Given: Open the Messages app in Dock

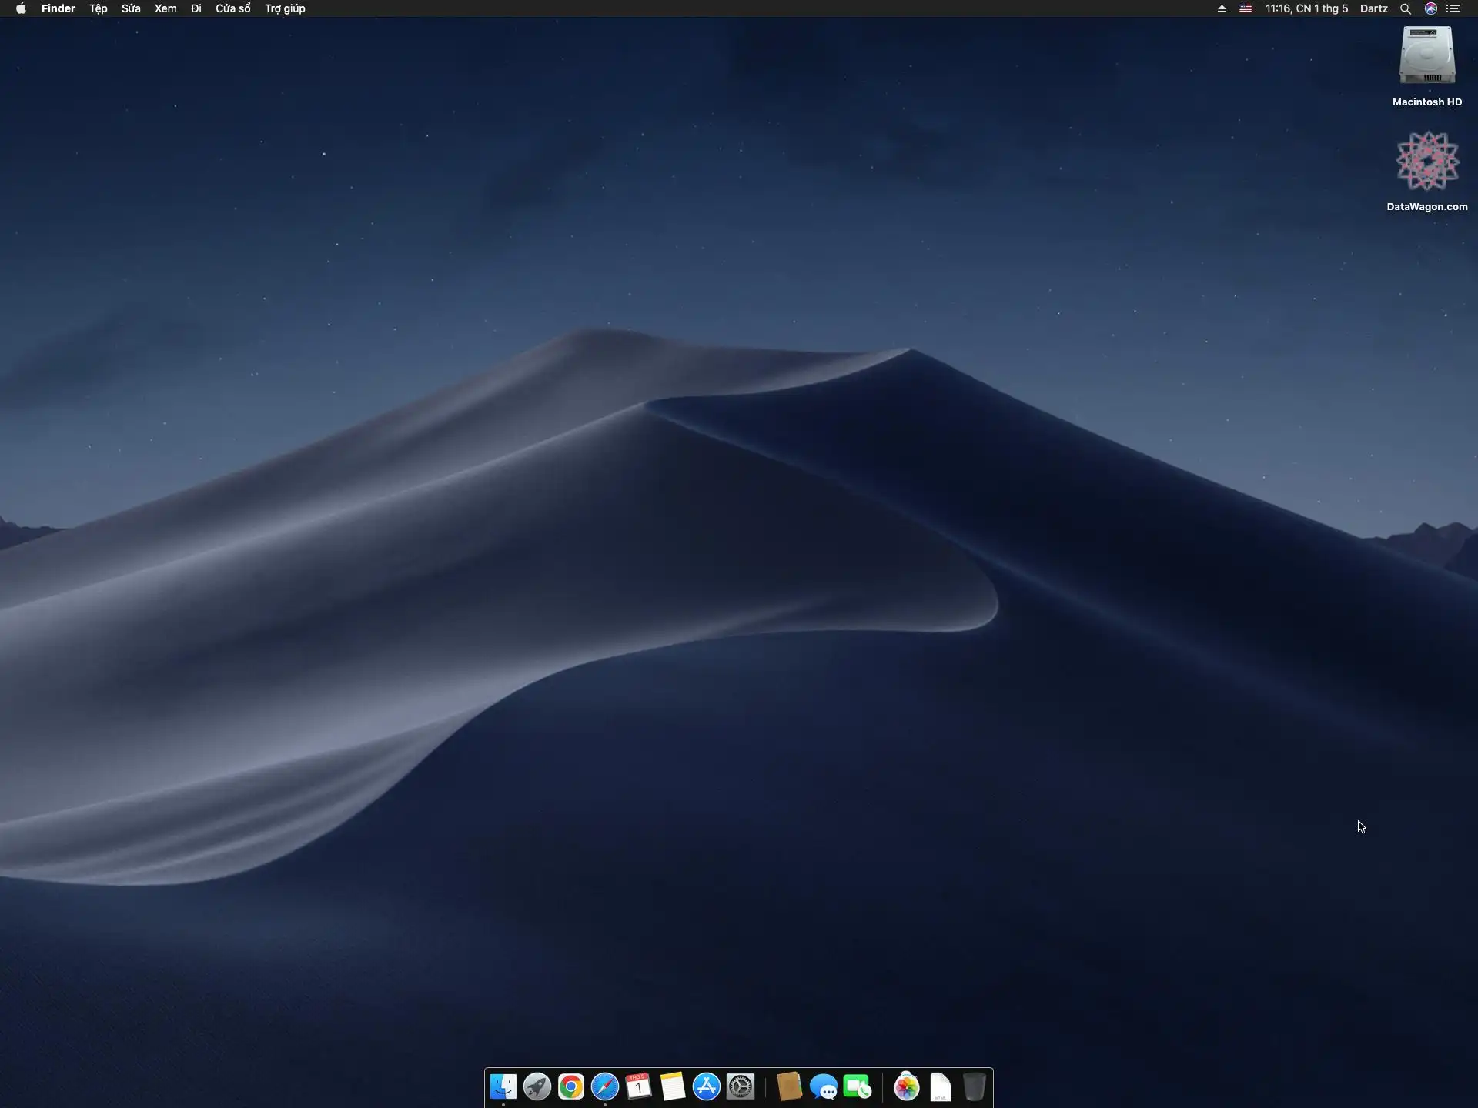Looking at the screenshot, I should [x=824, y=1086].
